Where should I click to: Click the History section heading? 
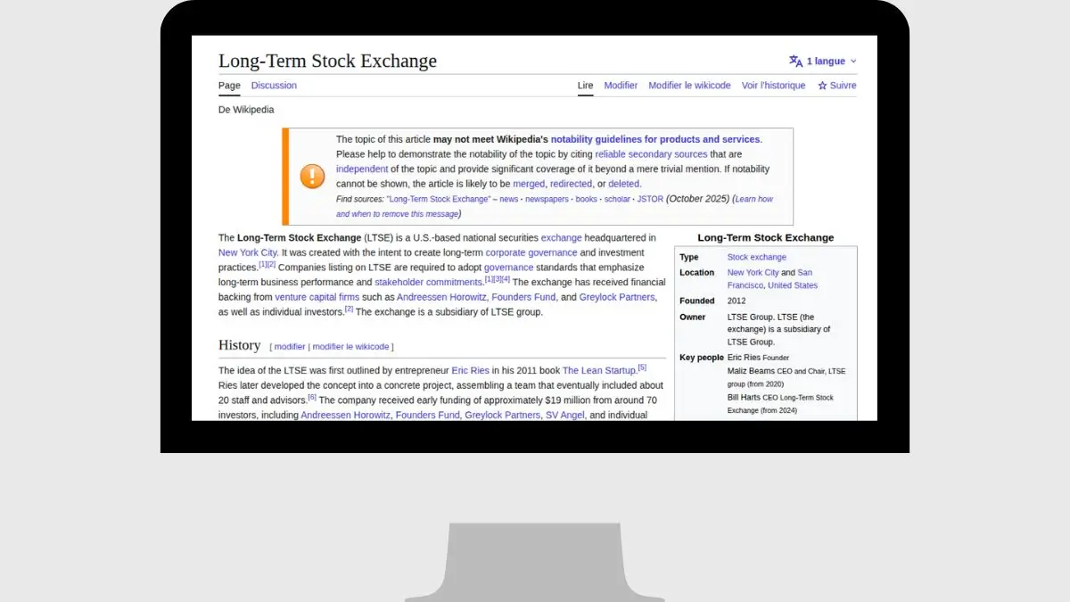pyautogui.click(x=239, y=345)
